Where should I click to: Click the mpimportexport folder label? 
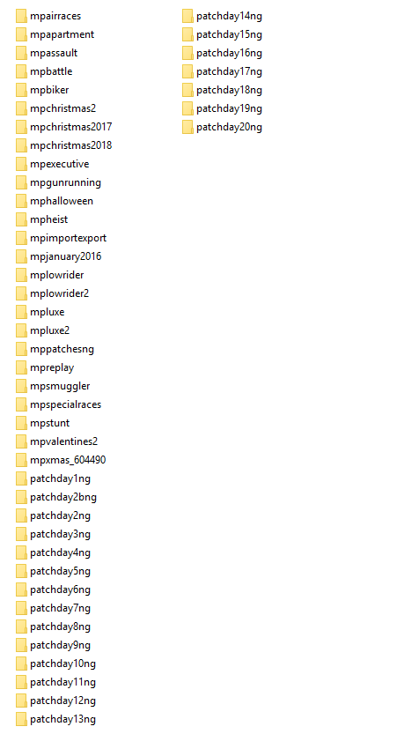69,238
